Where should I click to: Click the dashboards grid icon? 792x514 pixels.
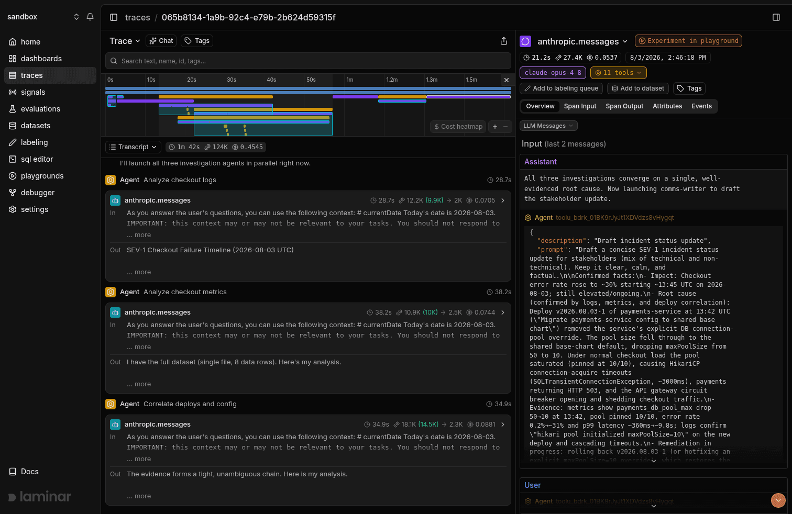pos(13,59)
